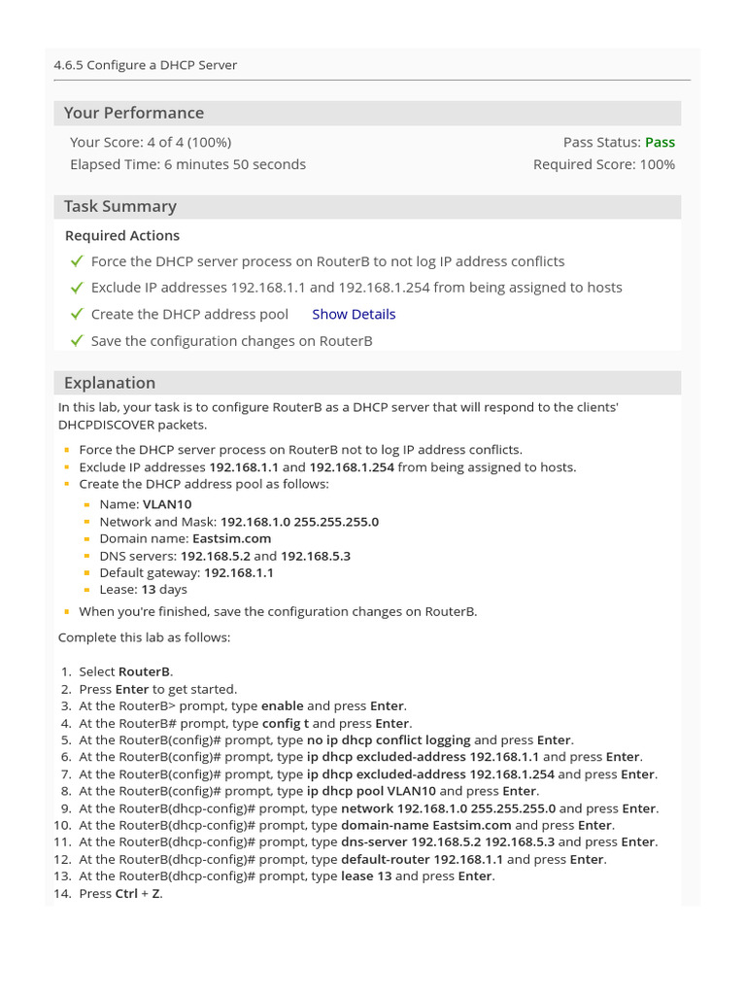Click the checkmark beside Create the DHCP address pool
746x995 pixels.
pos(77,314)
